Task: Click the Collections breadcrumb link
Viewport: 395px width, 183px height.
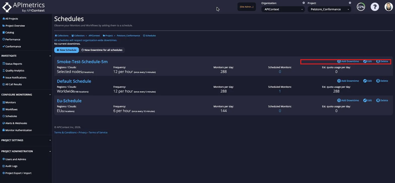Action: coord(61,36)
